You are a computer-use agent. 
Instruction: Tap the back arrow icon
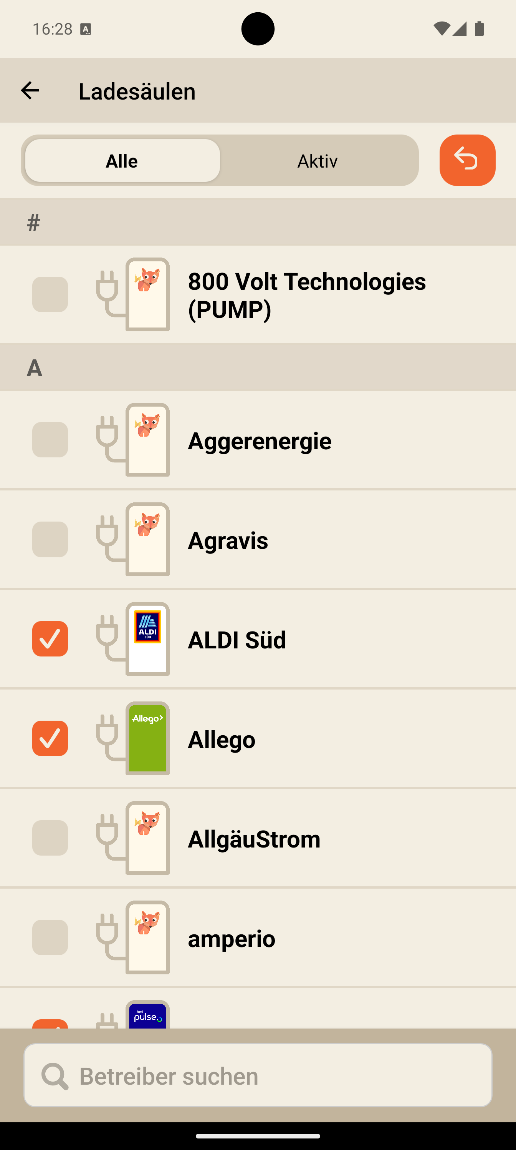[30, 91]
